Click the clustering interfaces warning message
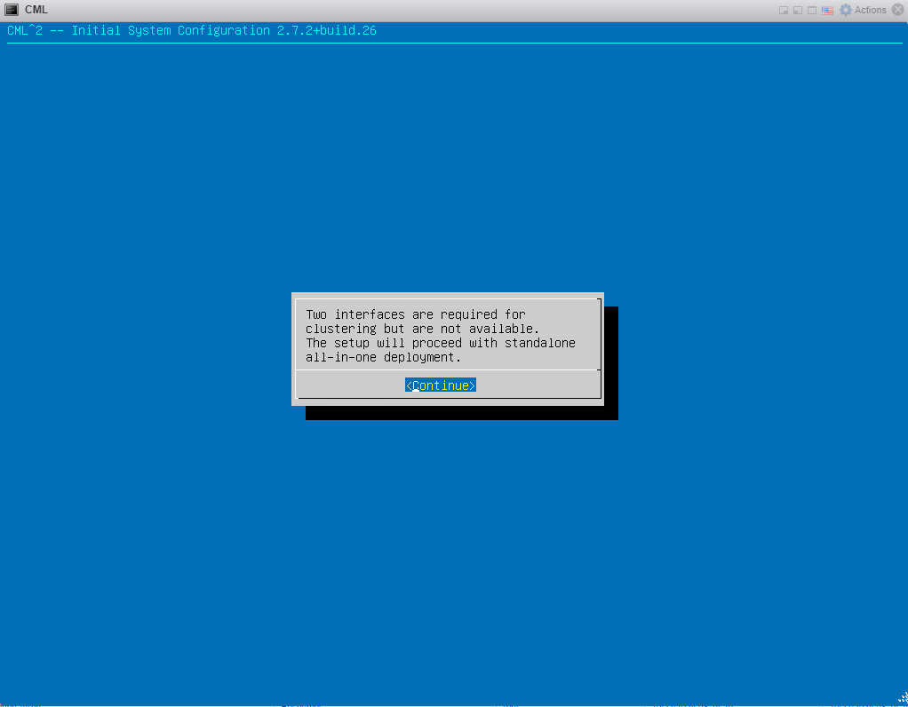This screenshot has width=908, height=707. pos(441,336)
